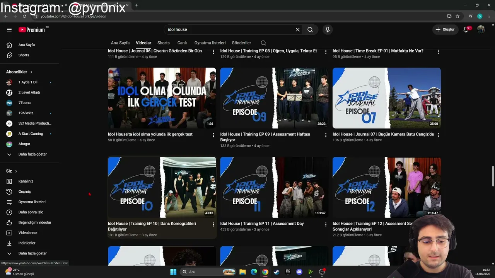Screen dimensions: 495x278
Task: Open Journal 07 Bugün Kamera title
Action: pyautogui.click(x=383, y=134)
